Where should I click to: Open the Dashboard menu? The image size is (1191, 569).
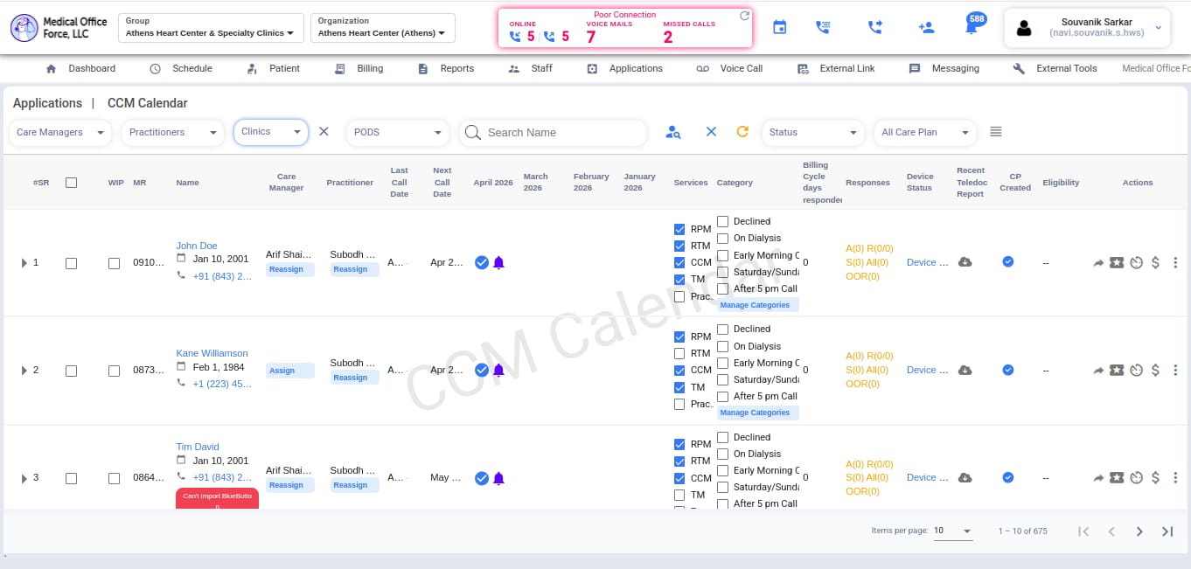pyautogui.click(x=80, y=68)
